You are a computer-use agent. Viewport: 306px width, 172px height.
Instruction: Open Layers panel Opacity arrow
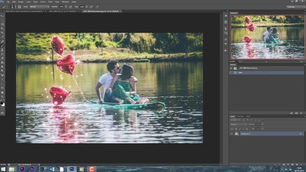point(262,124)
